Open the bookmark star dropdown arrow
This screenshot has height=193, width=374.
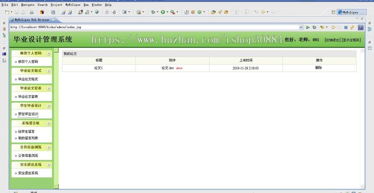tap(327, 27)
